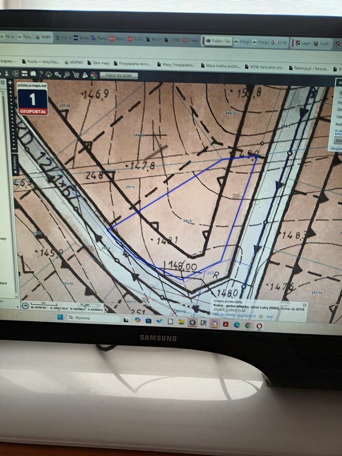Click the zoom in plus button

(x=10, y=82)
